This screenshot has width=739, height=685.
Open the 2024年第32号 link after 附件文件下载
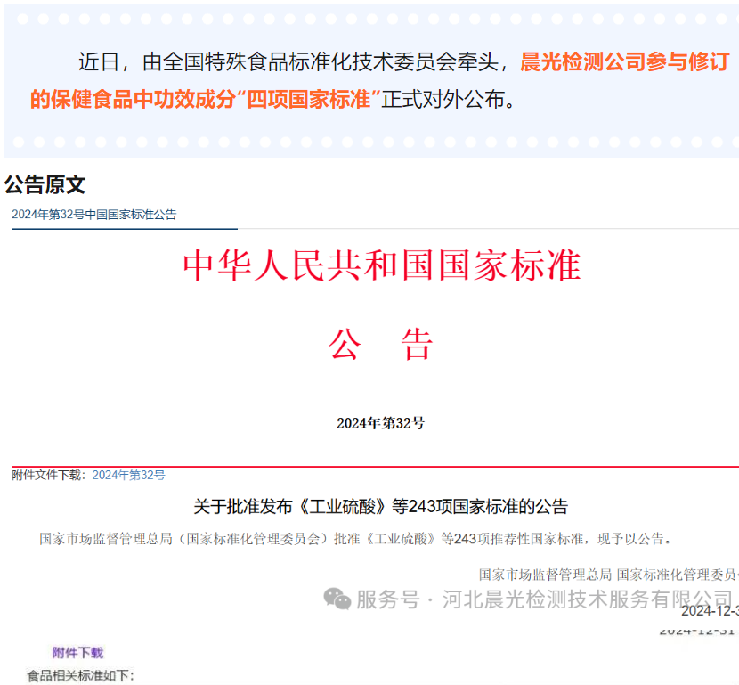[x=128, y=476]
